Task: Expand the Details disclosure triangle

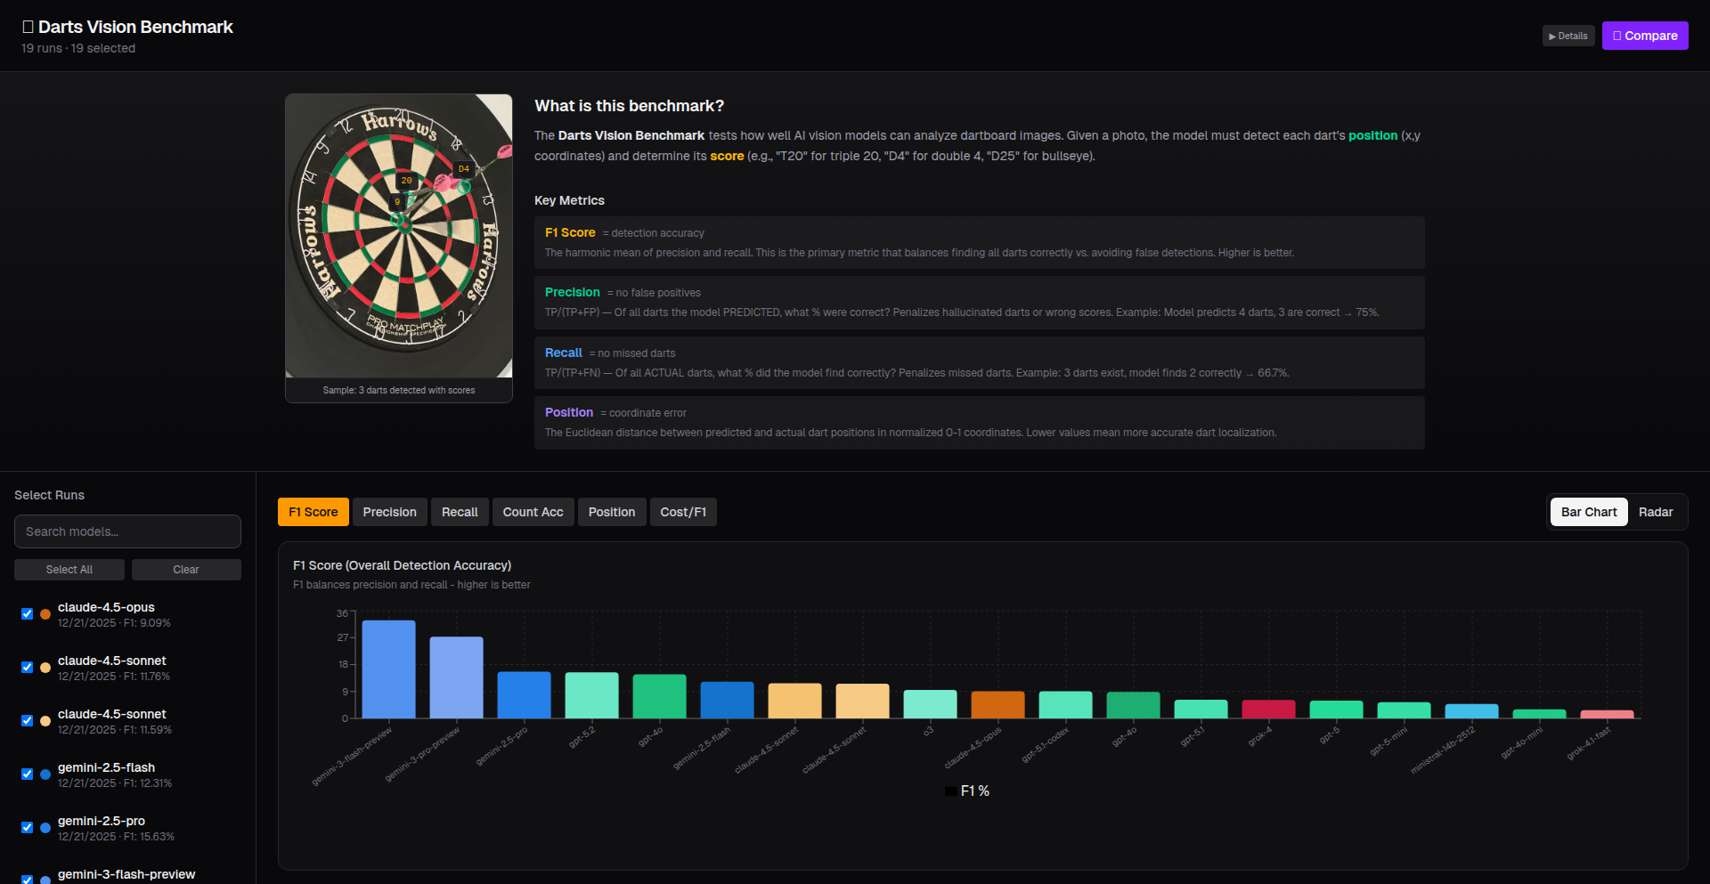Action: [x=1567, y=36]
